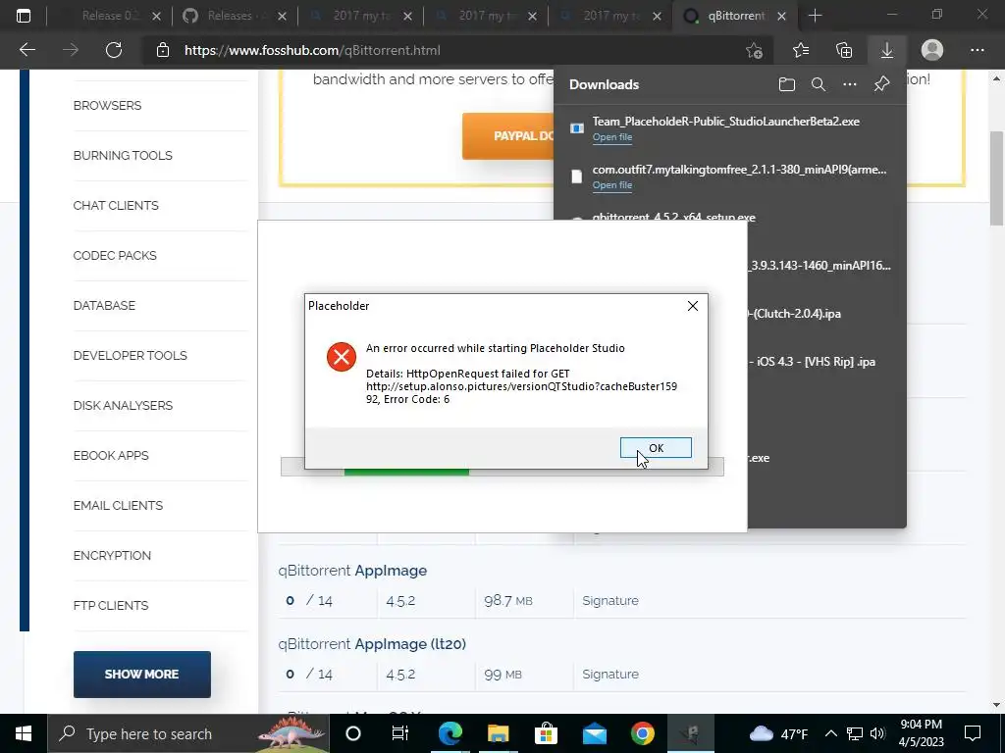
Task: Click the red error icon in dialog
Action: pyautogui.click(x=341, y=357)
